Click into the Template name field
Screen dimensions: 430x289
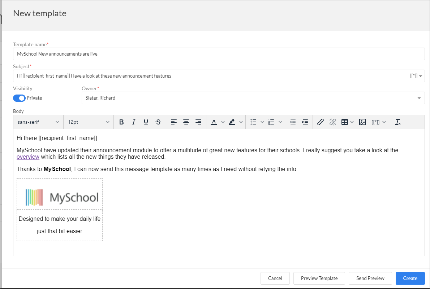[219, 54]
